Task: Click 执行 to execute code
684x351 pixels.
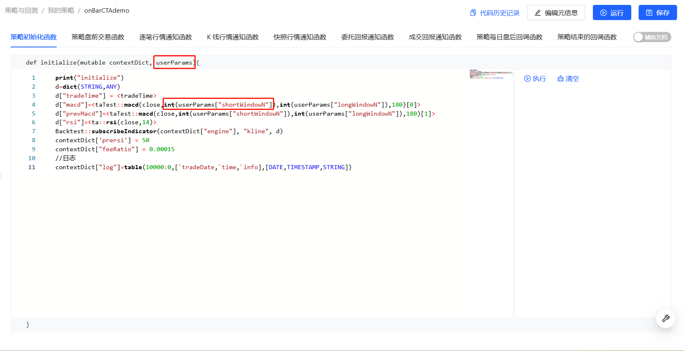Action: pyautogui.click(x=535, y=79)
